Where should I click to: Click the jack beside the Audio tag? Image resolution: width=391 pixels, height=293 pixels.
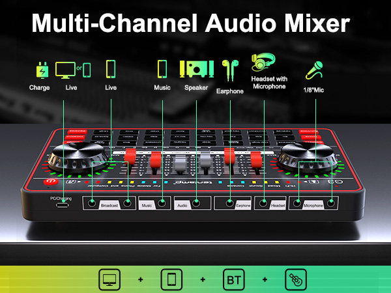[196, 203]
